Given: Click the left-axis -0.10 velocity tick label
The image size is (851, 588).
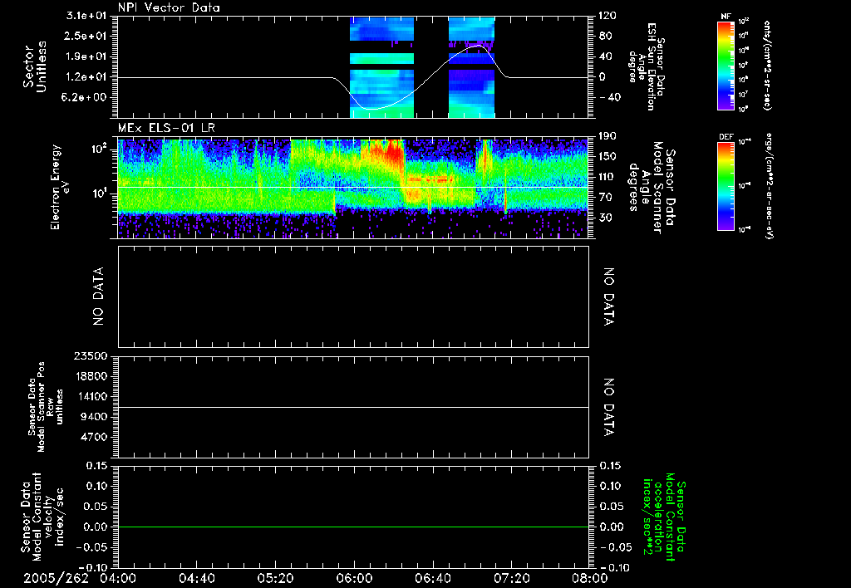Looking at the screenshot, I should point(93,567).
